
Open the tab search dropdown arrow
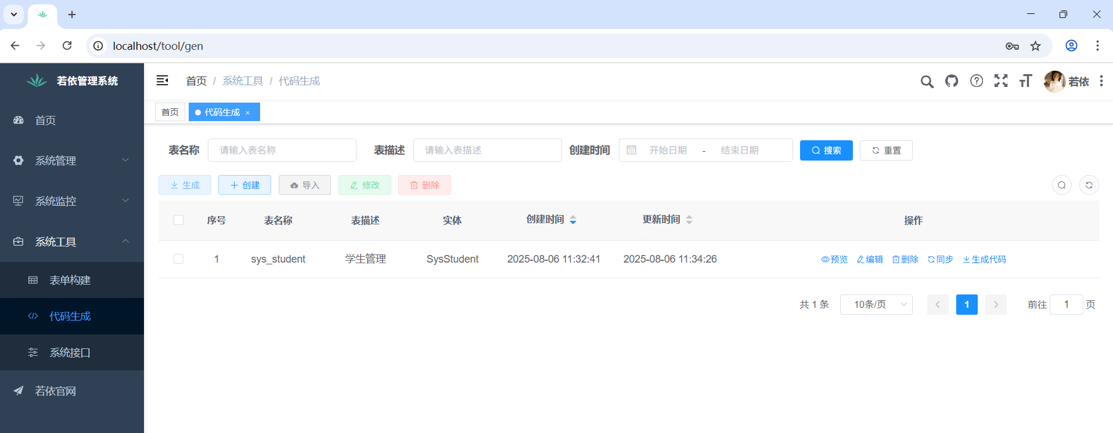pos(14,14)
